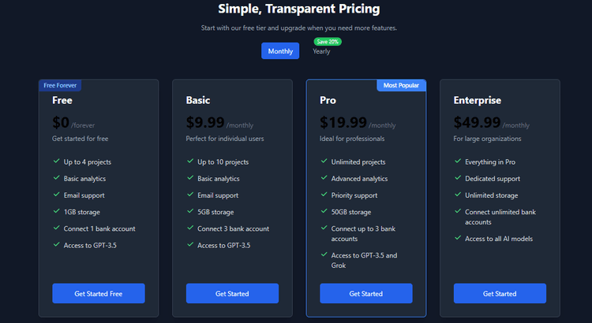
Task: Click Get Started in Basic plan
Action: (232, 294)
